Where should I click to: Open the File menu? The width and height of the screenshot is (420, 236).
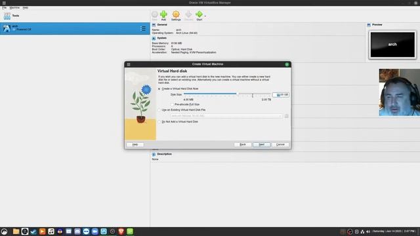(5, 8)
